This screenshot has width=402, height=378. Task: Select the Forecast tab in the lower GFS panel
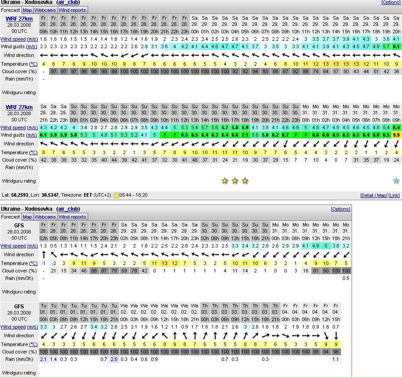[x=11, y=217]
